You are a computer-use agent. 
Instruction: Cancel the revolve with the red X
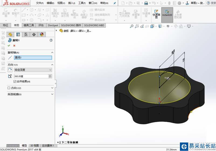[x=14, y=45]
